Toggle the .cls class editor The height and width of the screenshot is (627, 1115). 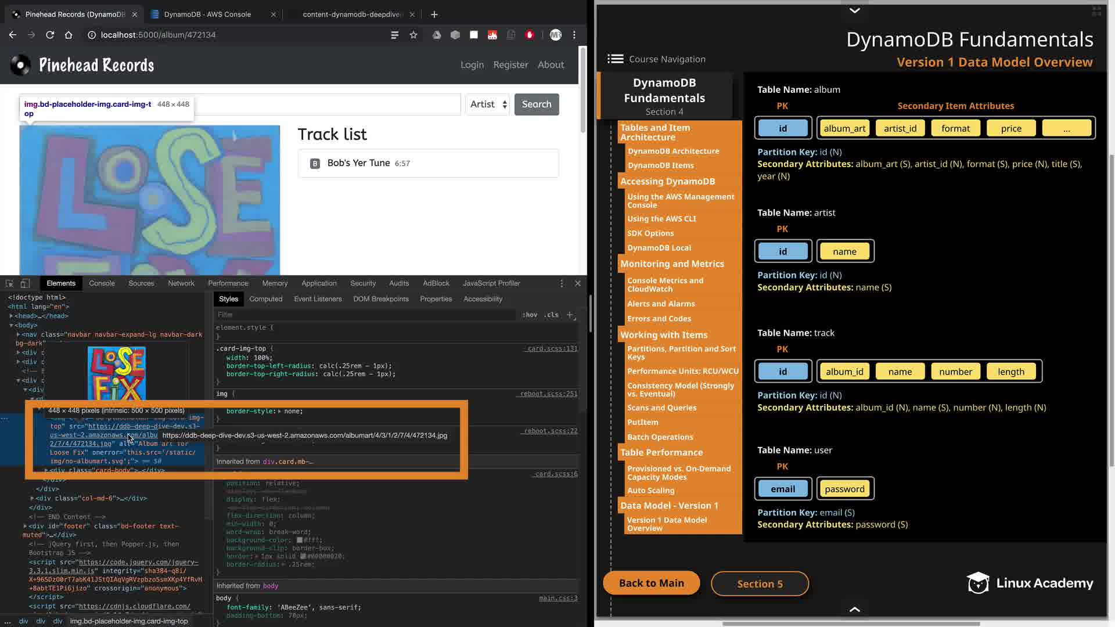[x=552, y=315]
